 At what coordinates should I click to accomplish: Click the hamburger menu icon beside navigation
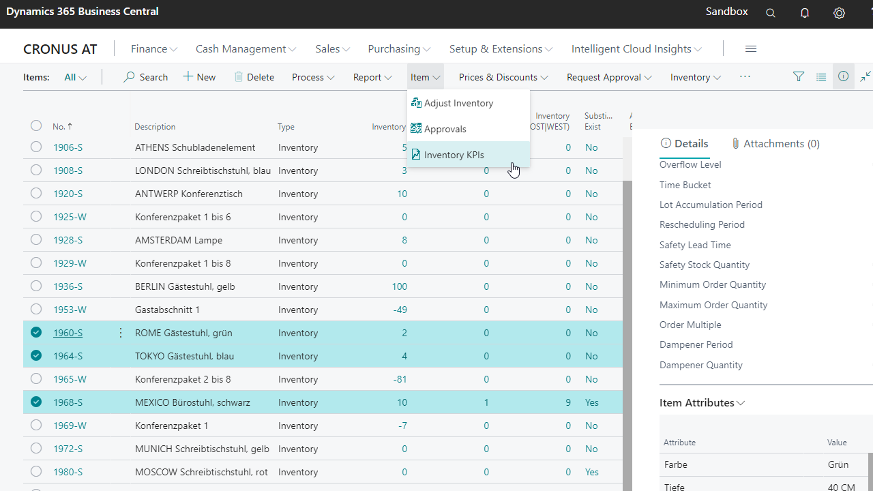click(751, 49)
